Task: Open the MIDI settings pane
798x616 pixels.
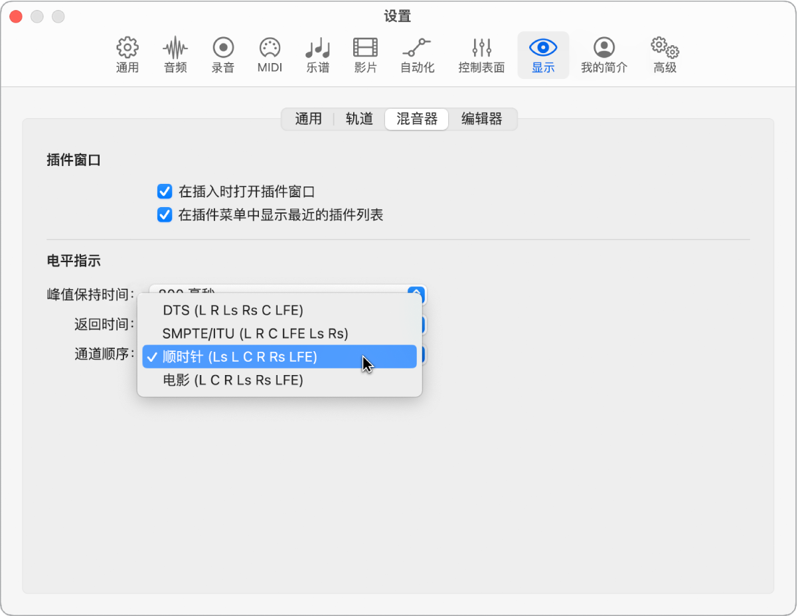Action: [270, 55]
